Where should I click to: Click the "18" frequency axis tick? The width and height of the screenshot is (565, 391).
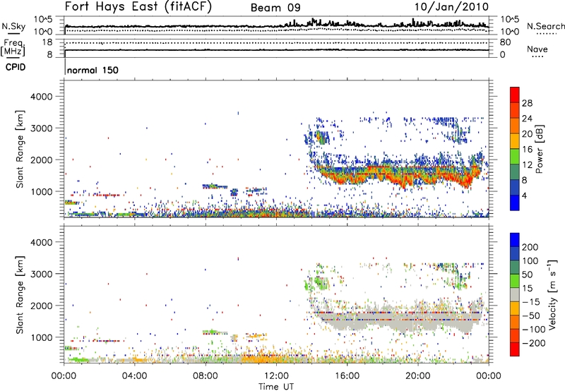pyautogui.click(x=47, y=42)
